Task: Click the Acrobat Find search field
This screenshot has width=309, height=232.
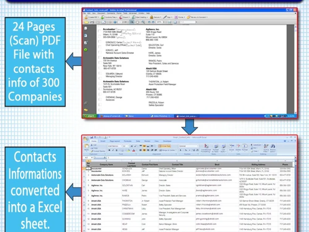Action: tap(188, 22)
